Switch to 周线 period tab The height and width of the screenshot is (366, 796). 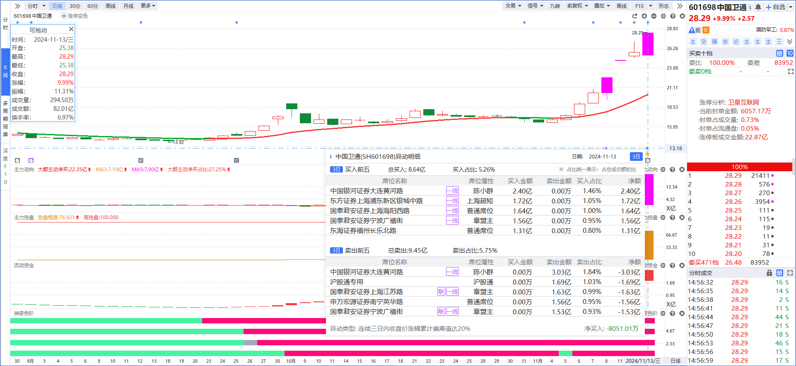(x=111, y=6)
